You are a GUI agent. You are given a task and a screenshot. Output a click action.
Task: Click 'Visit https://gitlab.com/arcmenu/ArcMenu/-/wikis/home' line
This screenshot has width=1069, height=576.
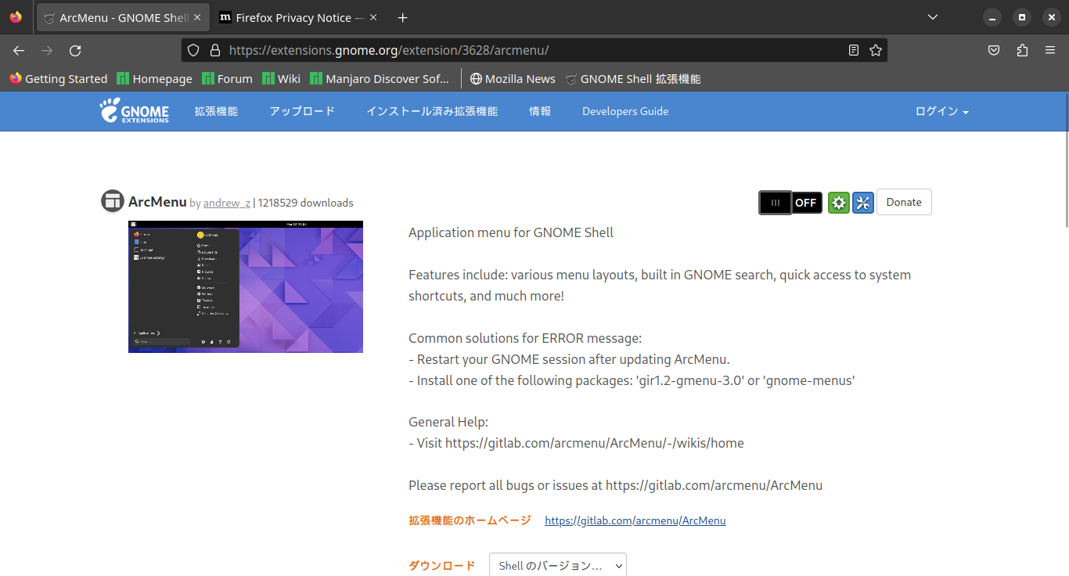[x=576, y=443]
